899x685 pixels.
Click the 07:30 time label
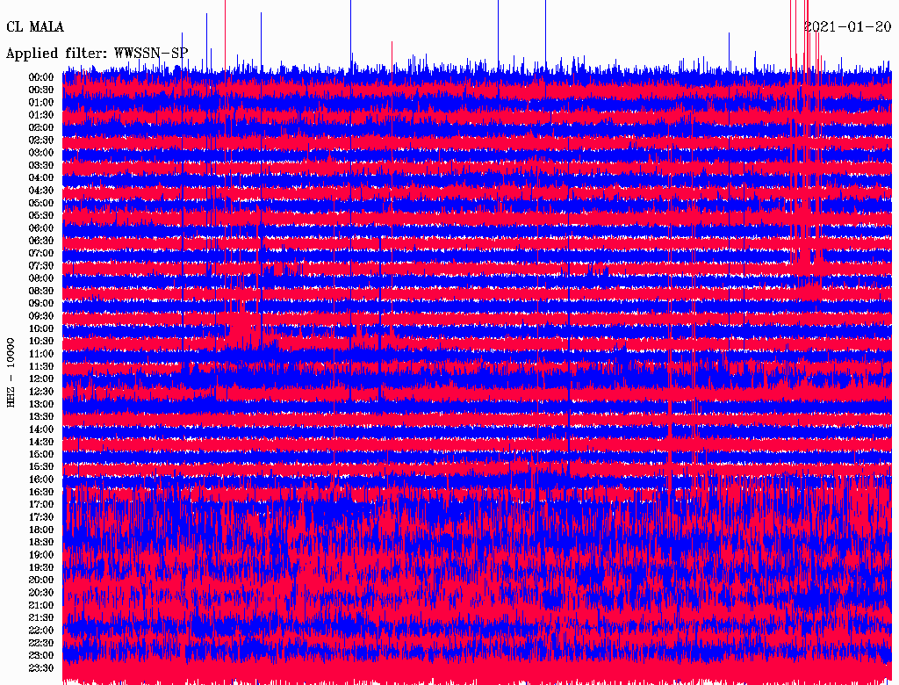[41, 266]
